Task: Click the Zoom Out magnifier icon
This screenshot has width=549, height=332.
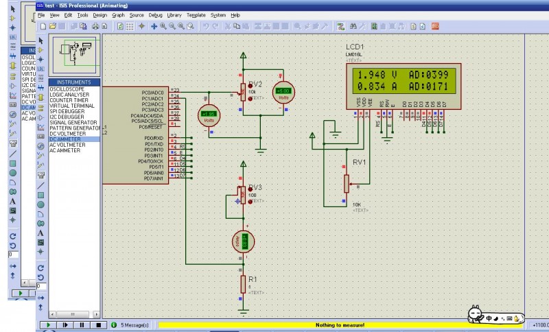Action: (172, 26)
